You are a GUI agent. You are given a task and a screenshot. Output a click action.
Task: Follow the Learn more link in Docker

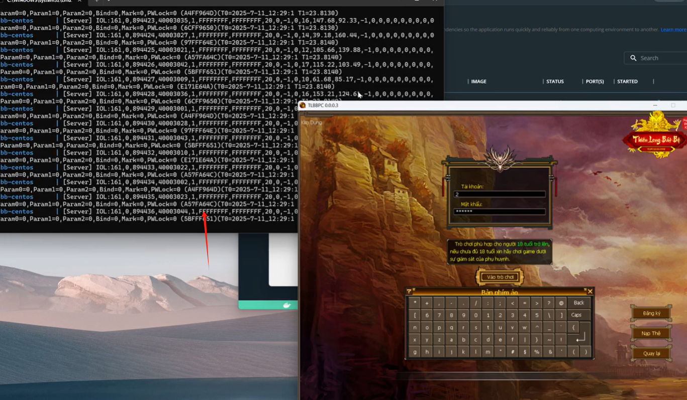673,30
